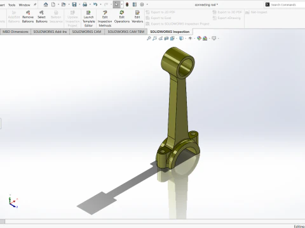The width and height of the screenshot is (305, 228).
Task: Click Export to 3D PDF
Action: pyautogui.click(x=227, y=12)
